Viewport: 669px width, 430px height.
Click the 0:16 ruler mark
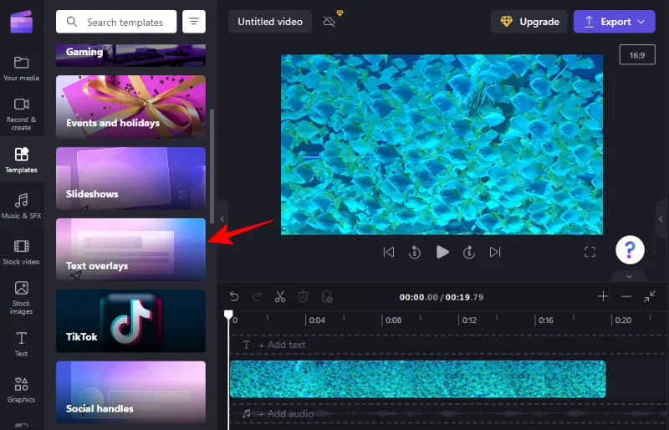[x=546, y=320]
